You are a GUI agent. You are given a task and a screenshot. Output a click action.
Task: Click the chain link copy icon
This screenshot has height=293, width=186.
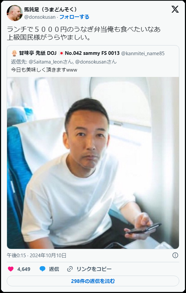click(70, 269)
